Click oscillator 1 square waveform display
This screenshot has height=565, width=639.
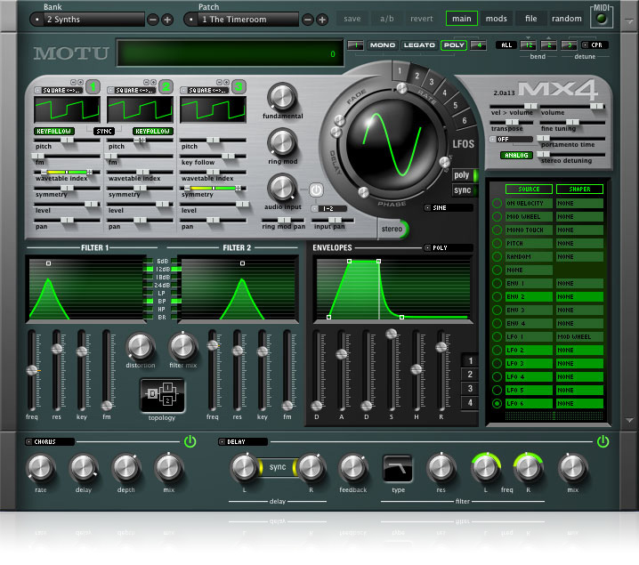68,109
